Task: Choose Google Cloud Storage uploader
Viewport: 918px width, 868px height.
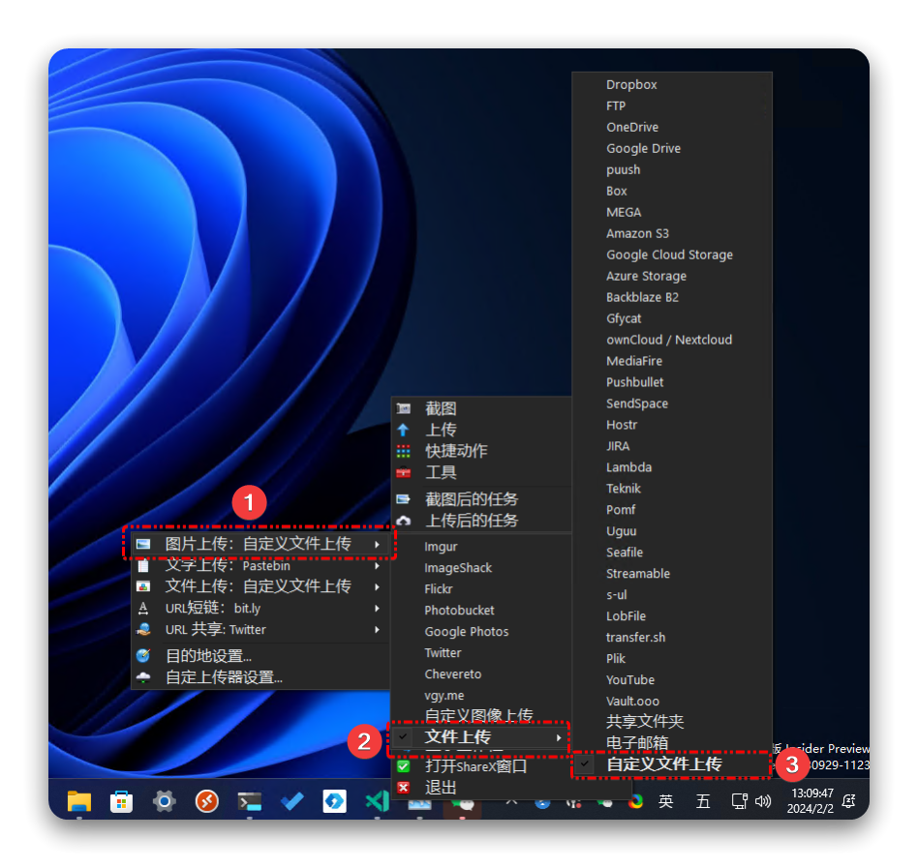Action: pyautogui.click(x=669, y=255)
